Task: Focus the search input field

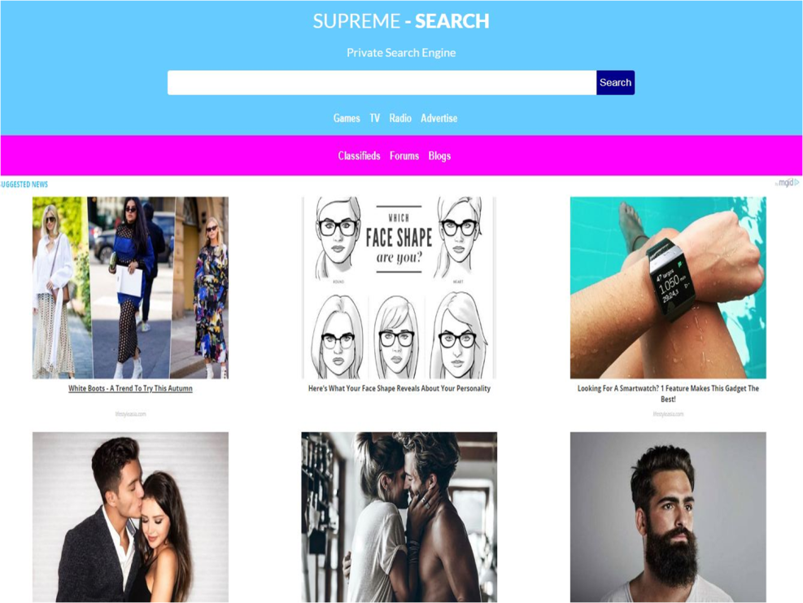Action: coord(382,82)
